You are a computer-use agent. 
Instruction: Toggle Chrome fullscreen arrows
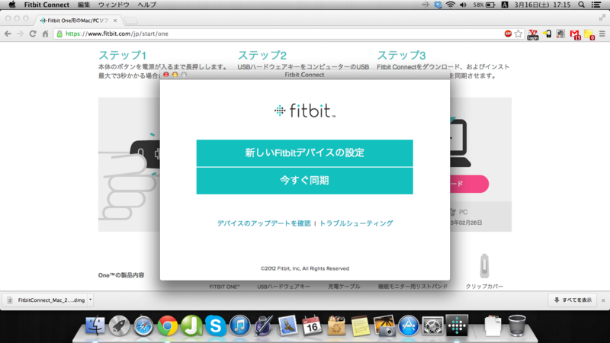click(602, 18)
